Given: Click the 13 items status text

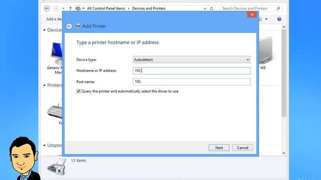Looking at the screenshot, I should coord(79,160).
